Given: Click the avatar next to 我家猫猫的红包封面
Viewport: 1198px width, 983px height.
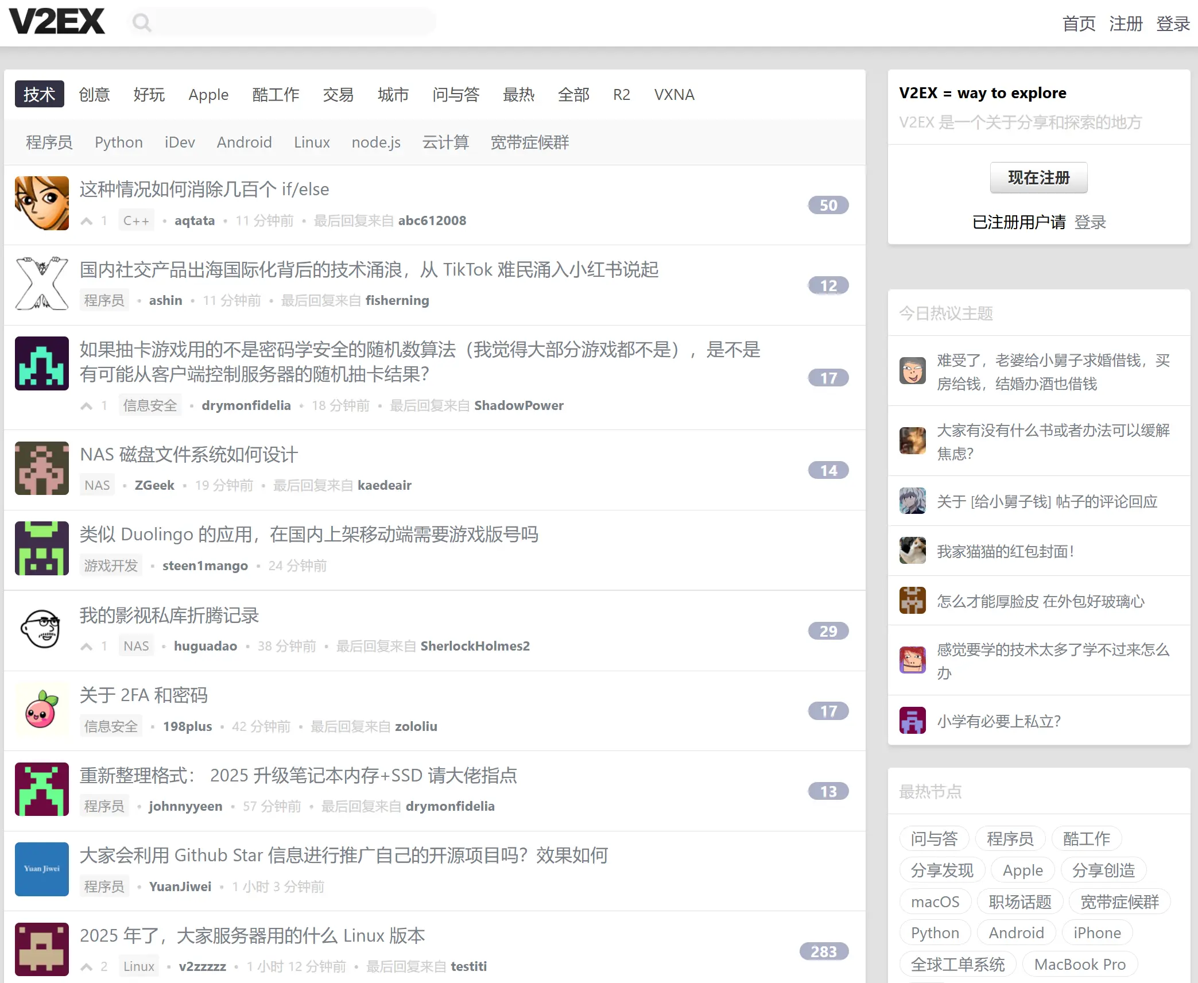Looking at the screenshot, I should [x=912, y=551].
